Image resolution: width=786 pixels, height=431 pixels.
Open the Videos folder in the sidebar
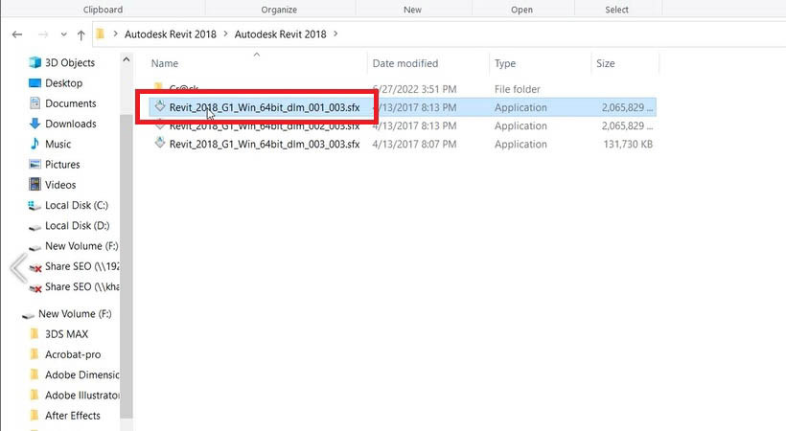click(60, 185)
